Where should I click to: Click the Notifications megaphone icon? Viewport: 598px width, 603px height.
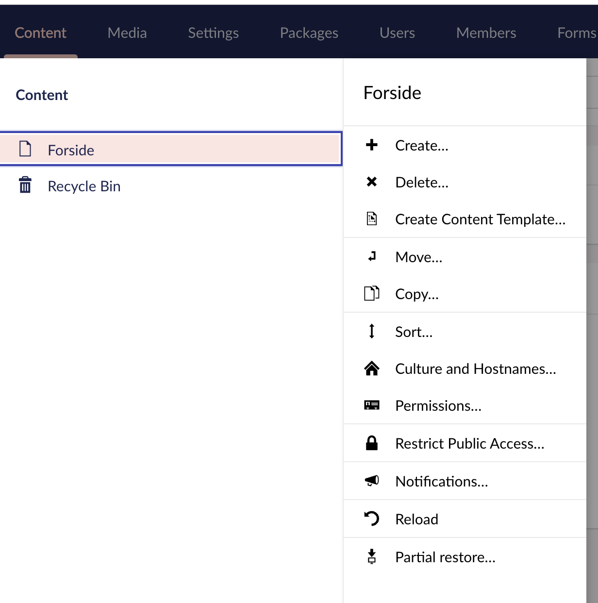click(372, 481)
